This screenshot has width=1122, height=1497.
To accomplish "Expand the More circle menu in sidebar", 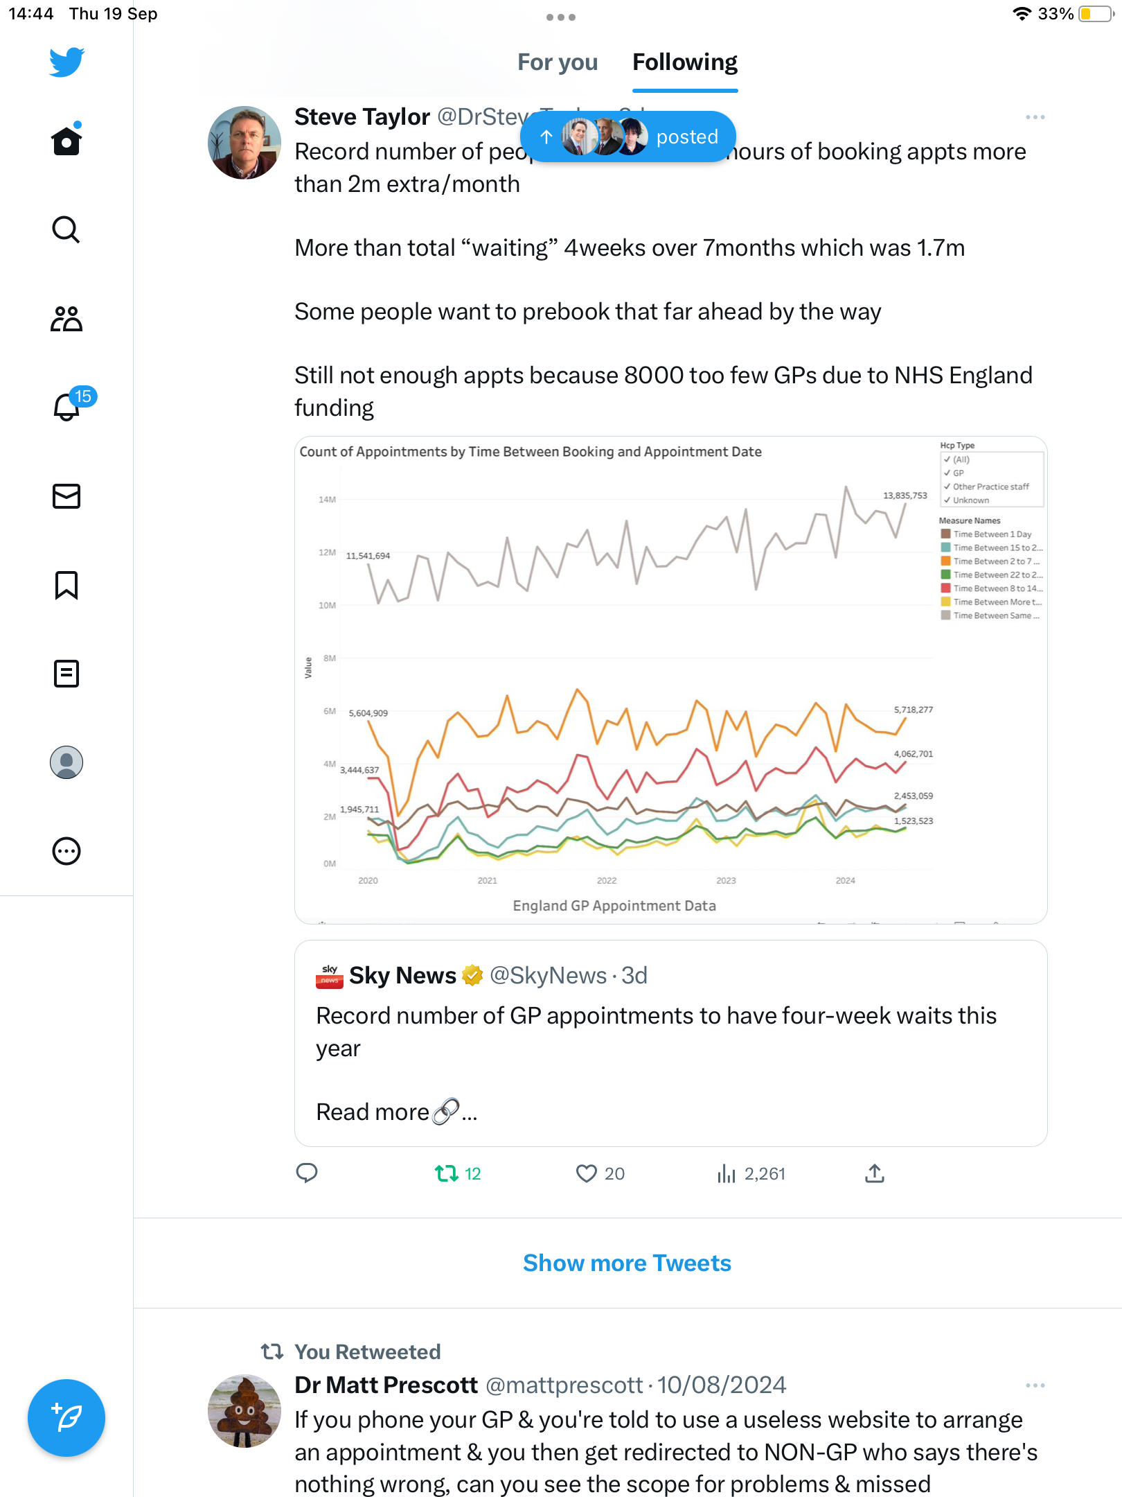I will [x=66, y=851].
